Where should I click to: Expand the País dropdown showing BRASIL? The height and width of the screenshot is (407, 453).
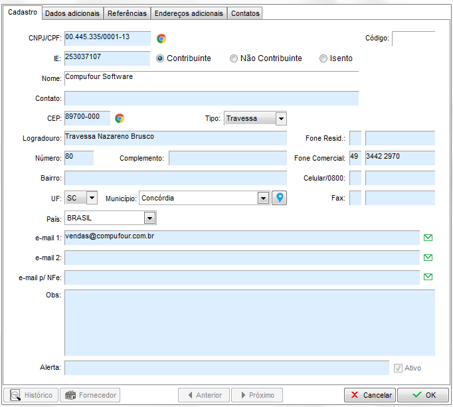[150, 218]
